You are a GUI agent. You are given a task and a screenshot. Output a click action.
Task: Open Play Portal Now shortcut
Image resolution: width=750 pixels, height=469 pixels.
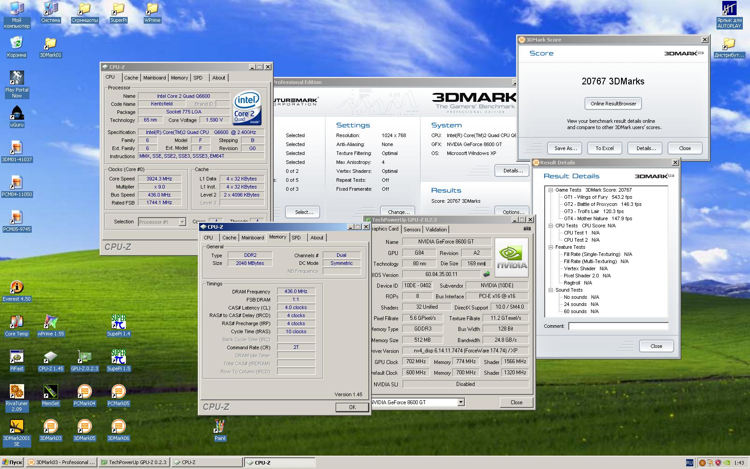[x=17, y=84]
